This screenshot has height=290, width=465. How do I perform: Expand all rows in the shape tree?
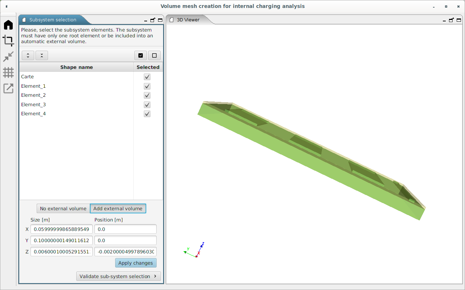28,55
